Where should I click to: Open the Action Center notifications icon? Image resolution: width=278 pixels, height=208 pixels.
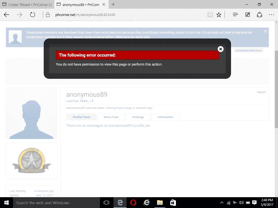point(254,203)
